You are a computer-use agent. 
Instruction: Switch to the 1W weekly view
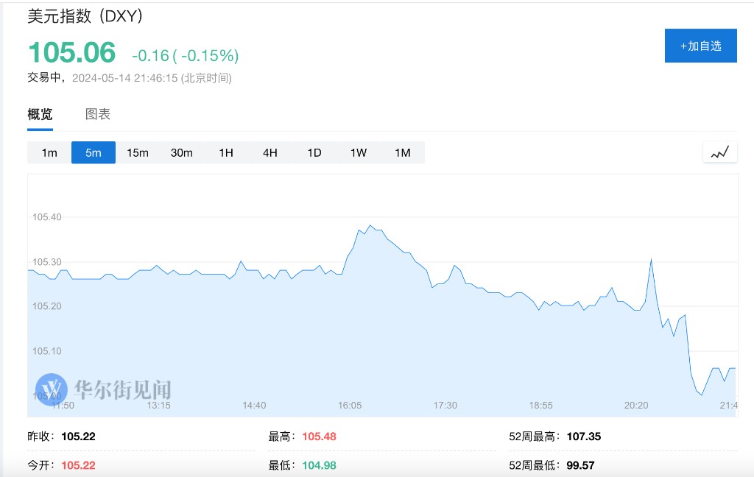click(359, 152)
